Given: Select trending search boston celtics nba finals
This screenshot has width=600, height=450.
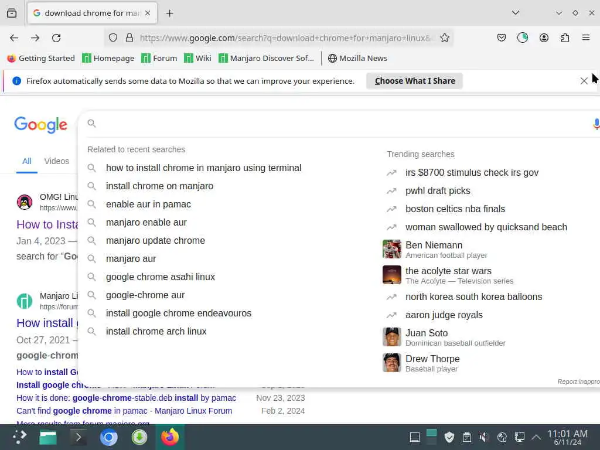Looking at the screenshot, I should tap(455, 209).
